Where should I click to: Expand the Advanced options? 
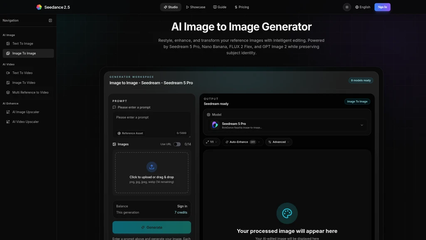click(279, 142)
